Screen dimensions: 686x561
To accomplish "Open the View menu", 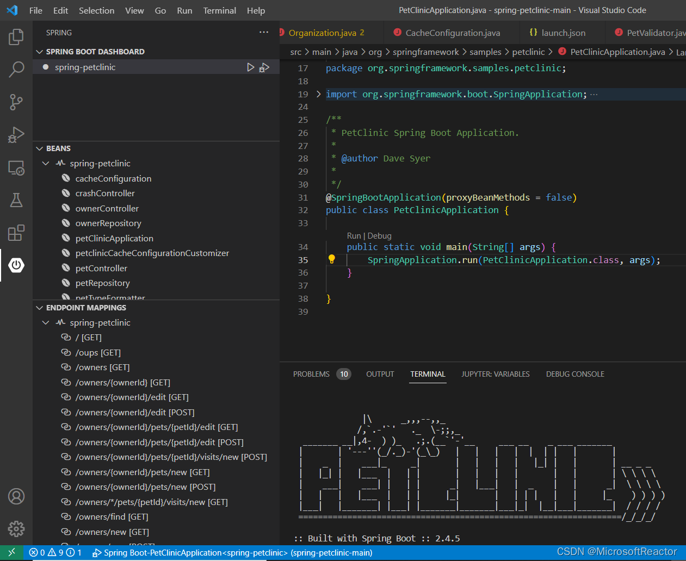I will (x=135, y=10).
